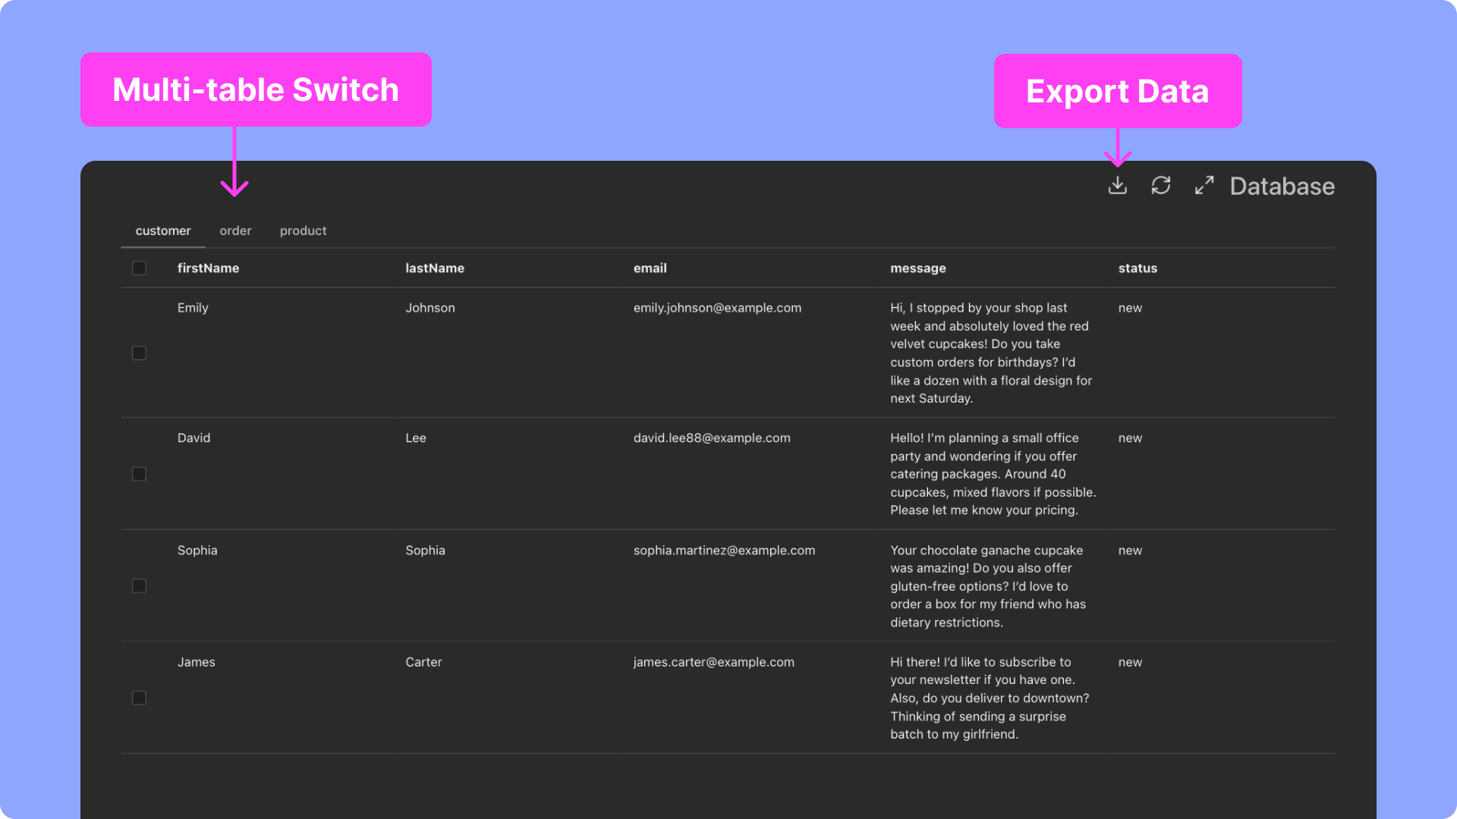This screenshot has width=1457, height=819.
Task: Click the firstName column header
Action: point(208,268)
